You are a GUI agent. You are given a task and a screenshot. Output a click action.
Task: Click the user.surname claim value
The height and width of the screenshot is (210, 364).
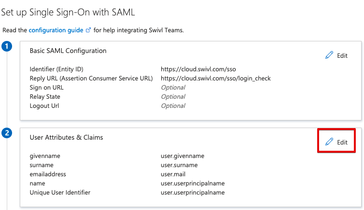coord(179,165)
